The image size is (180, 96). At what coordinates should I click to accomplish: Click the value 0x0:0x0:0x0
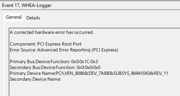click(x=88, y=67)
